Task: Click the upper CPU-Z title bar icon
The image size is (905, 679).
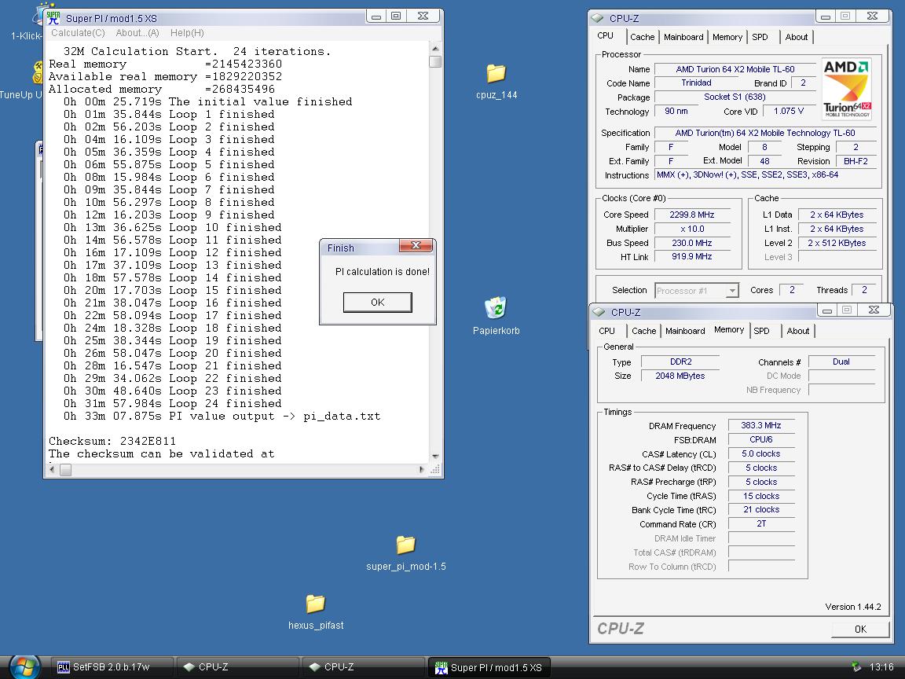Action: pyautogui.click(x=599, y=18)
